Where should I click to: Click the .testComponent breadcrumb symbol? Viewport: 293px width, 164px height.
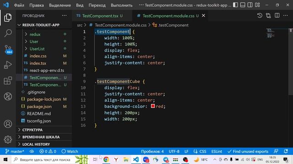click(x=170, y=25)
